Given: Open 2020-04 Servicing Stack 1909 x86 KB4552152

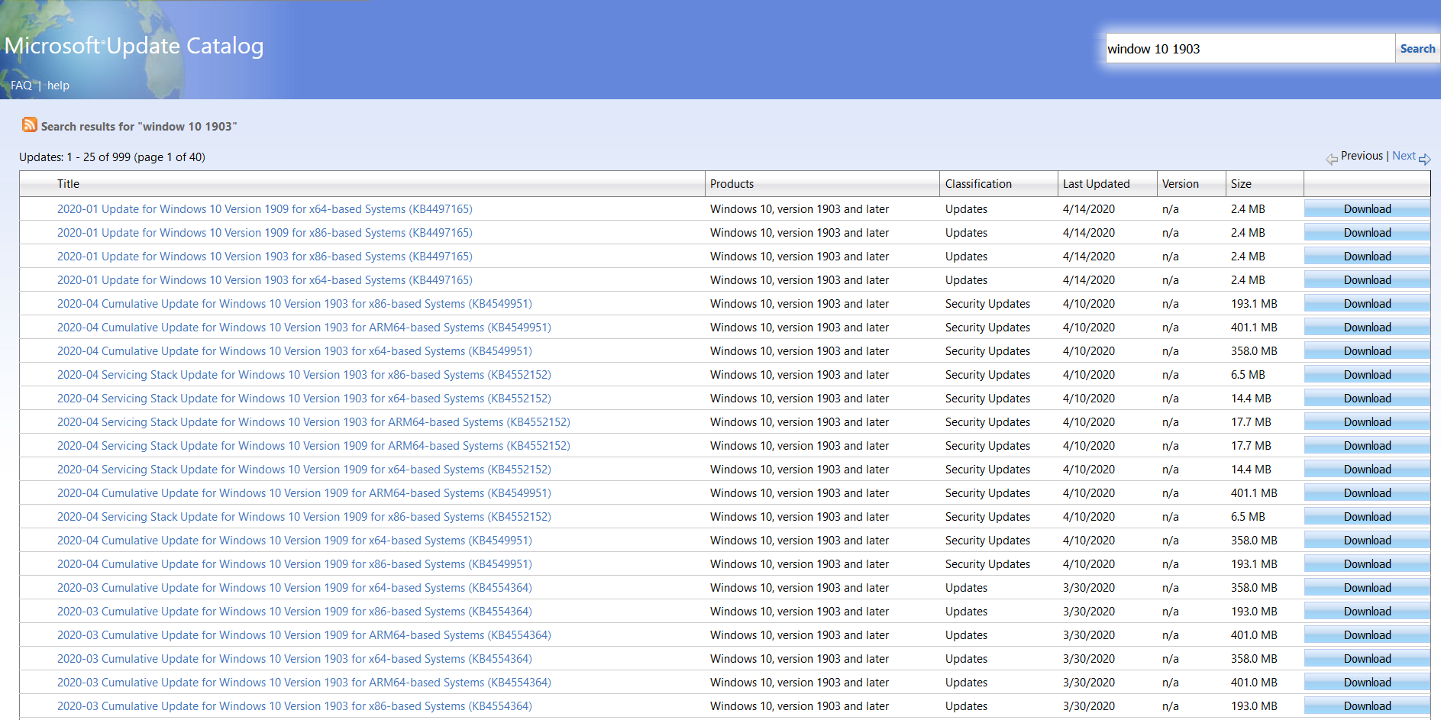Looking at the screenshot, I should (304, 517).
